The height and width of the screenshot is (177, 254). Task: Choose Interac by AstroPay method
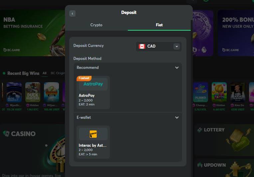93,142
